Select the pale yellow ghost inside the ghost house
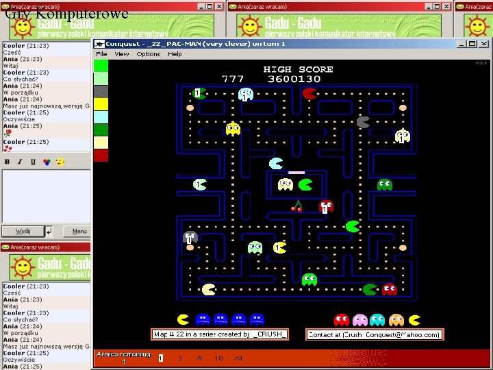This screenshot has height=370, width=493. [285, 184]
